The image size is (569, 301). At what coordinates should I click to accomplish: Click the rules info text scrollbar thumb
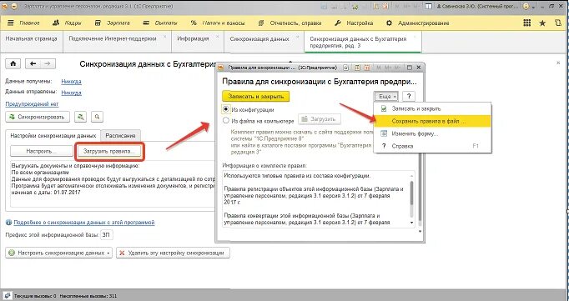tap(411, 193)
